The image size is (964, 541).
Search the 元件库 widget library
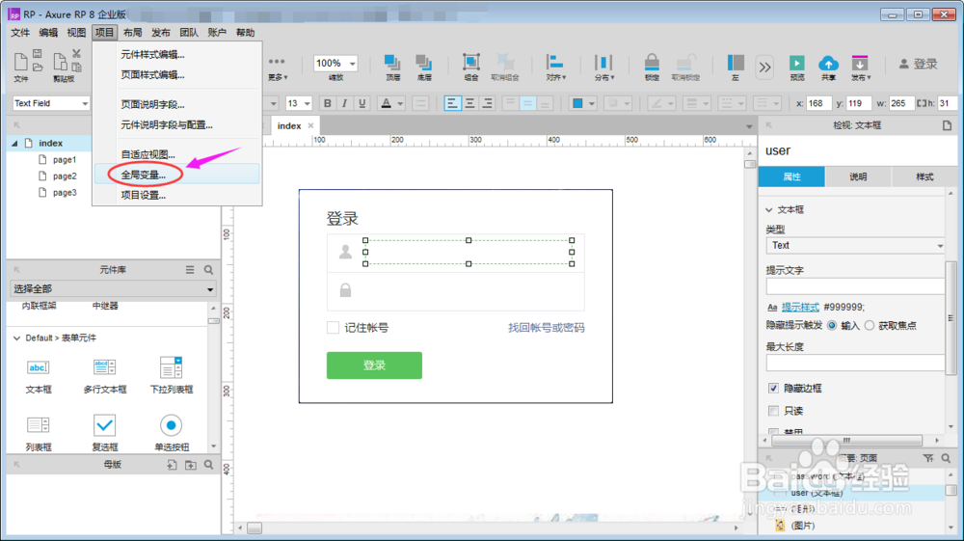[208, 270]
